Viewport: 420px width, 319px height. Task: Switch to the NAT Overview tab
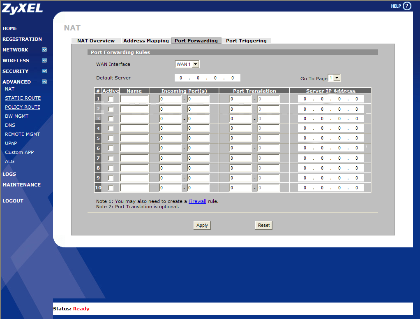click(x=96, y=41)
